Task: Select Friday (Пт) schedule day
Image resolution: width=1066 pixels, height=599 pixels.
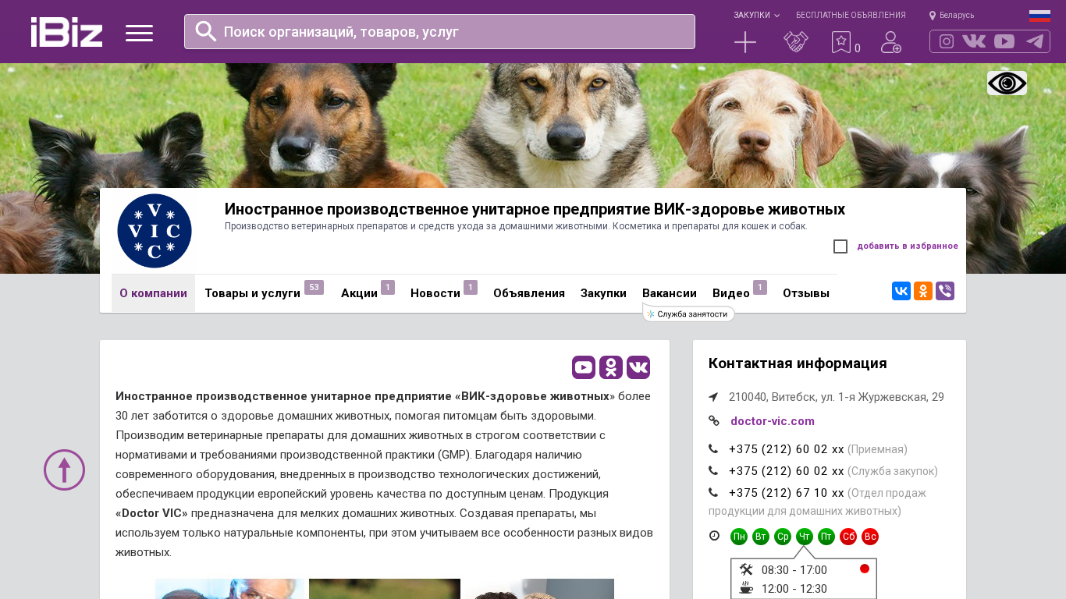Action: coord(826,537)
